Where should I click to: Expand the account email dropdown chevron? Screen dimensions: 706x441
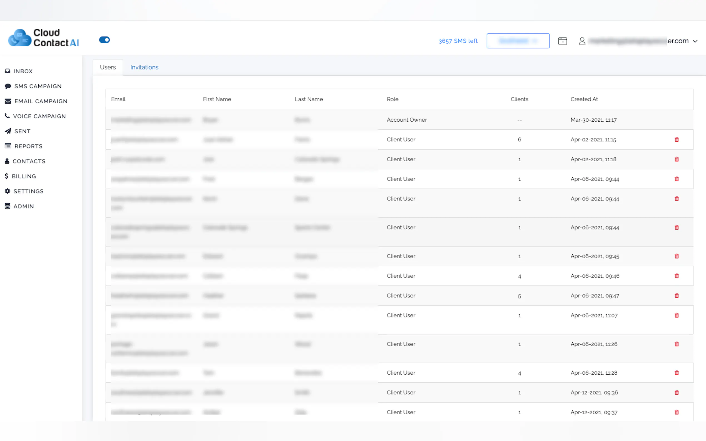point(695,41)
